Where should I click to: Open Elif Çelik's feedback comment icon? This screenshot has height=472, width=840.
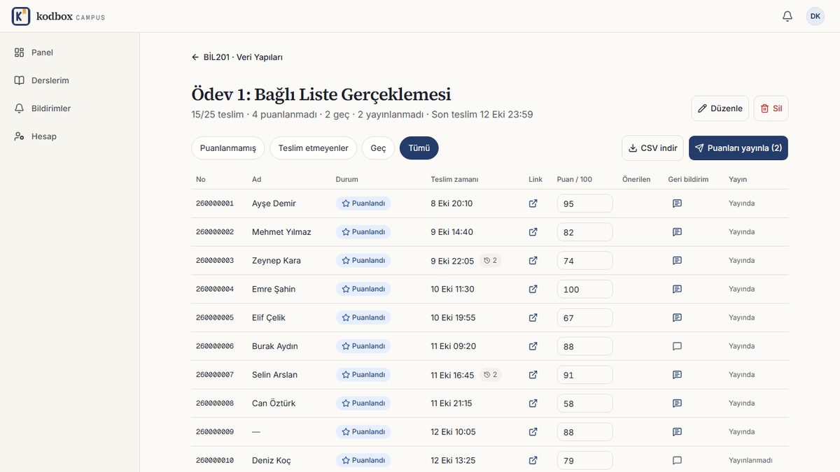[677, 317]
